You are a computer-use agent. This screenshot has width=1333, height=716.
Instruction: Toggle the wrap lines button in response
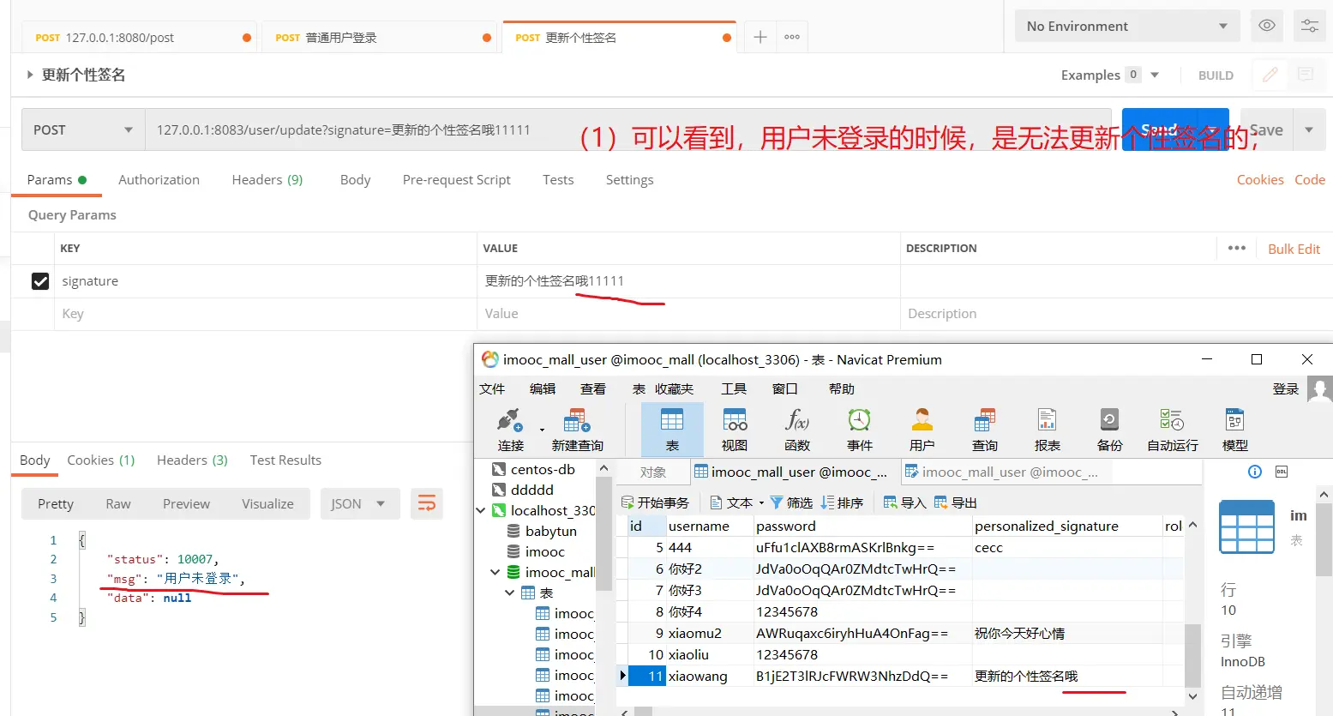click(426, 503)
